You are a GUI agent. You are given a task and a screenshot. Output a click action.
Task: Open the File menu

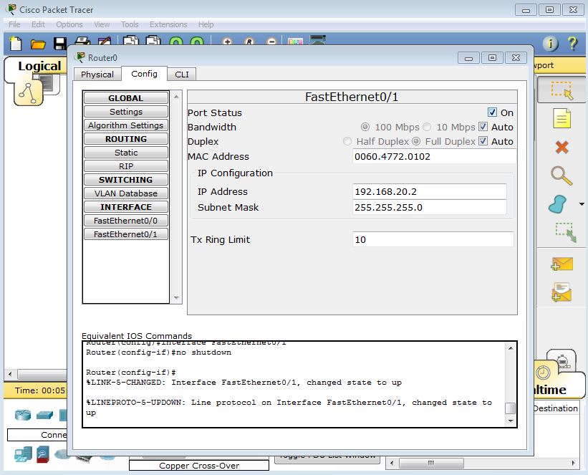14,24
